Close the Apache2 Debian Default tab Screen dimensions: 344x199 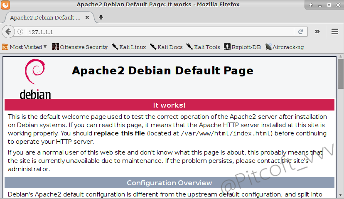(x=87, y=17)
